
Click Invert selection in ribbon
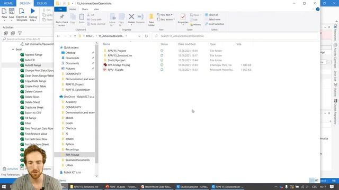tap(215, 24)
